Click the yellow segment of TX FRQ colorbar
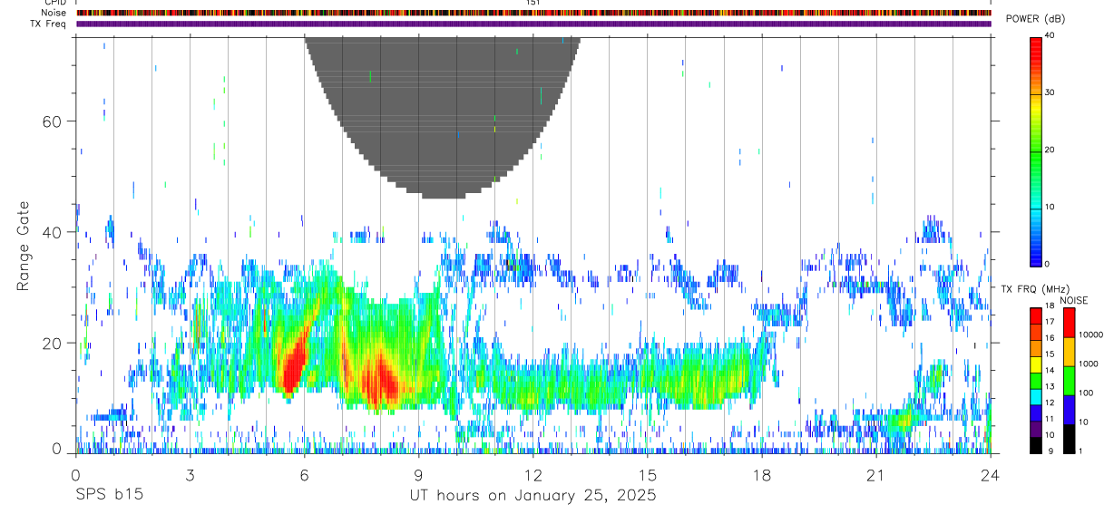This screenshot has height=514, width=1114. tap(1036, 364)
